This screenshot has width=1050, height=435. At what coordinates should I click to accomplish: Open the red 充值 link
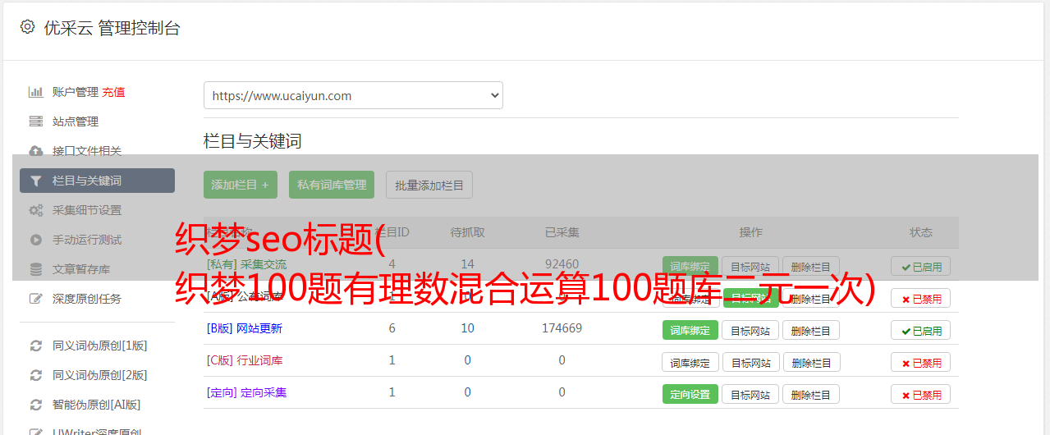coord(113,92)
